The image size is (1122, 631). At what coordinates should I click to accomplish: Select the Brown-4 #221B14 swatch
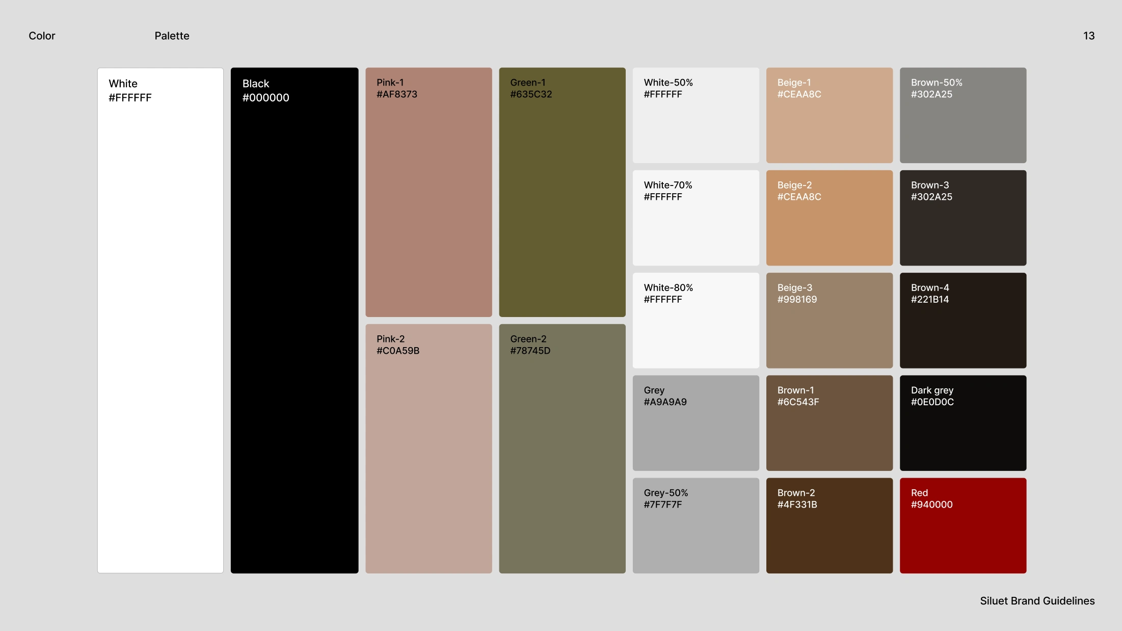coord(963,320)
